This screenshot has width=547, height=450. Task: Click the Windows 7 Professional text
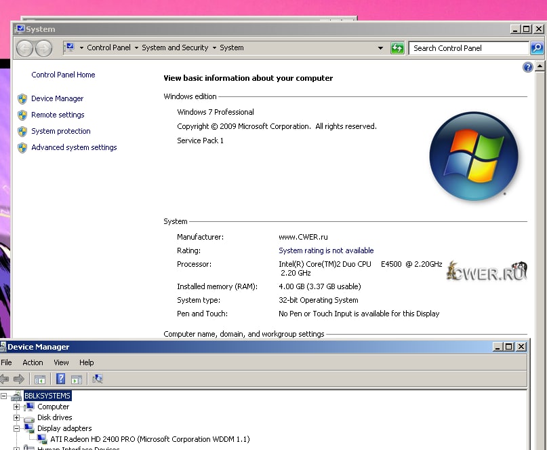coord(216,112)
